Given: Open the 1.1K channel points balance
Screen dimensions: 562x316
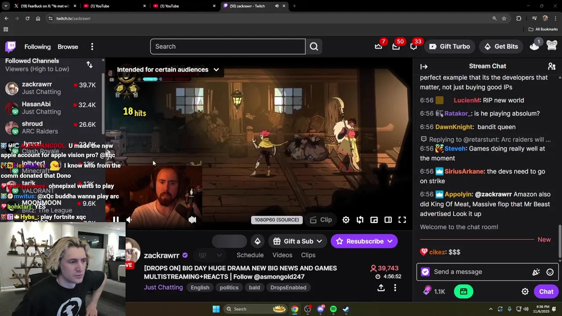Looking at the screenshot, I should click(435, 291).
